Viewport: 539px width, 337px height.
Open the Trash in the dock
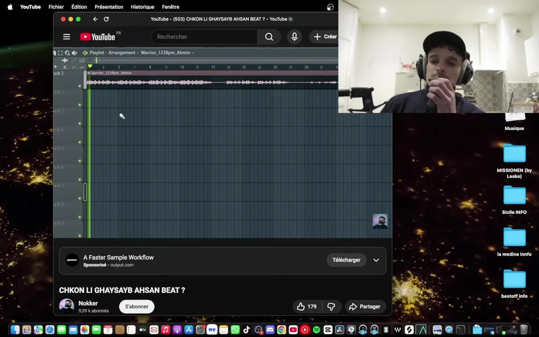click(x=524, y=330)
